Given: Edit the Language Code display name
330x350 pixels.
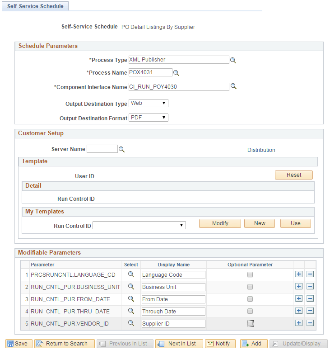Looking at the screenshot, I should [173, 275].
